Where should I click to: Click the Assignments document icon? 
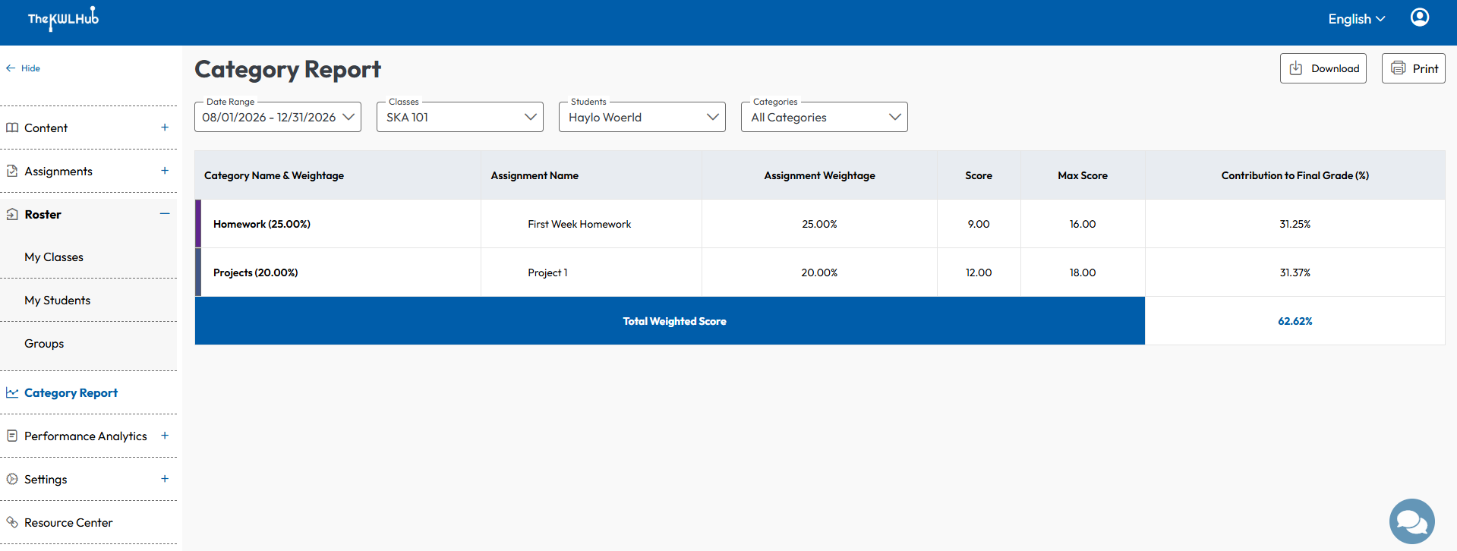[x=12, y=171]
